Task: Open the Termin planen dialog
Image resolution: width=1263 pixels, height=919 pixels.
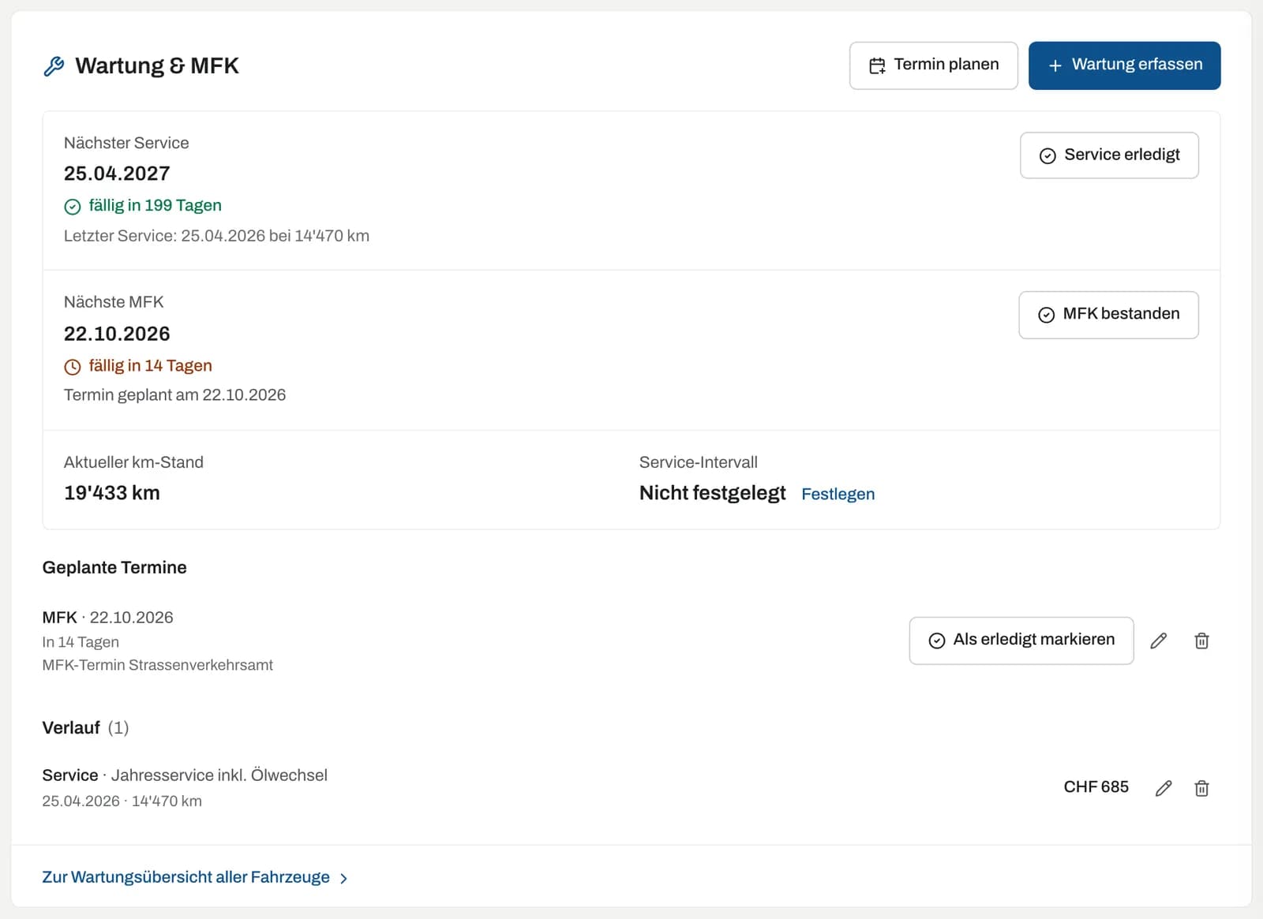Action: pos(933,65)
